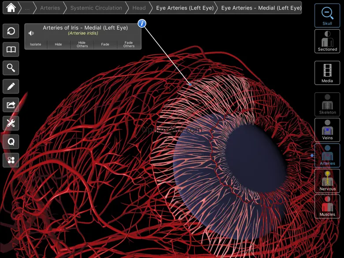Screen dimensions: 344x258
Task: Click the Latin name Arteriae iridis
Action: tap(83, 34)
